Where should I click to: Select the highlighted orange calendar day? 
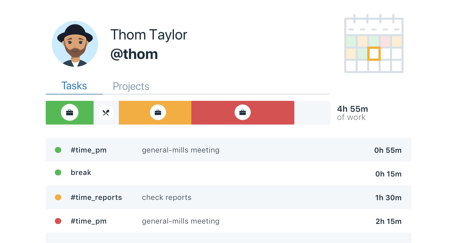(374, 54)
